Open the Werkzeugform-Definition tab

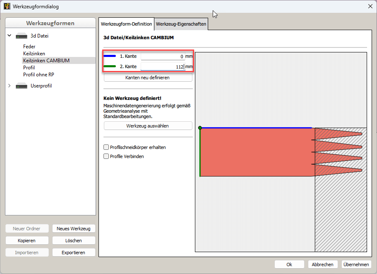127,24
